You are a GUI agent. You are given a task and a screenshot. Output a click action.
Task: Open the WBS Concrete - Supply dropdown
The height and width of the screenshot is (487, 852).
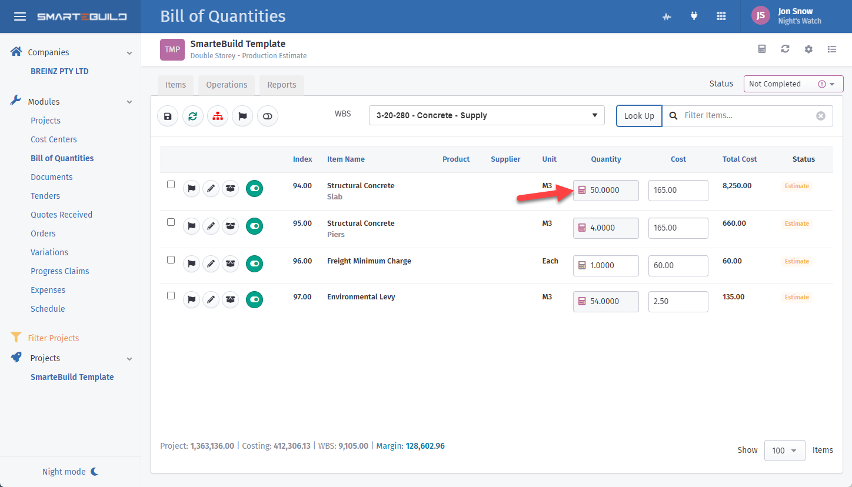(x=486, y=116)
